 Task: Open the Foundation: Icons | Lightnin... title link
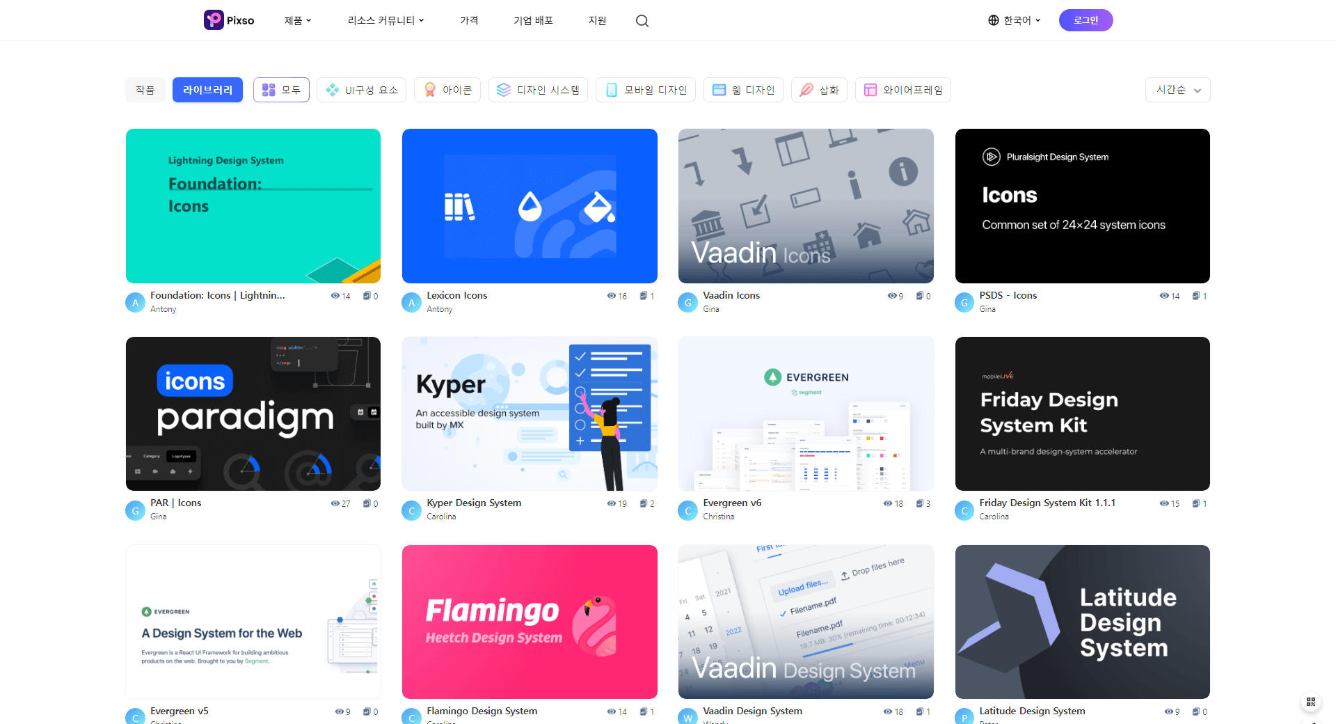pyautogui.click(x=218, y=295)
